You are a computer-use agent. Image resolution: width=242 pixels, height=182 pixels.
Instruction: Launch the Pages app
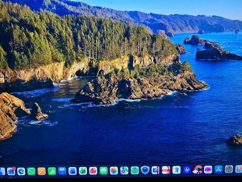point(42,171)
